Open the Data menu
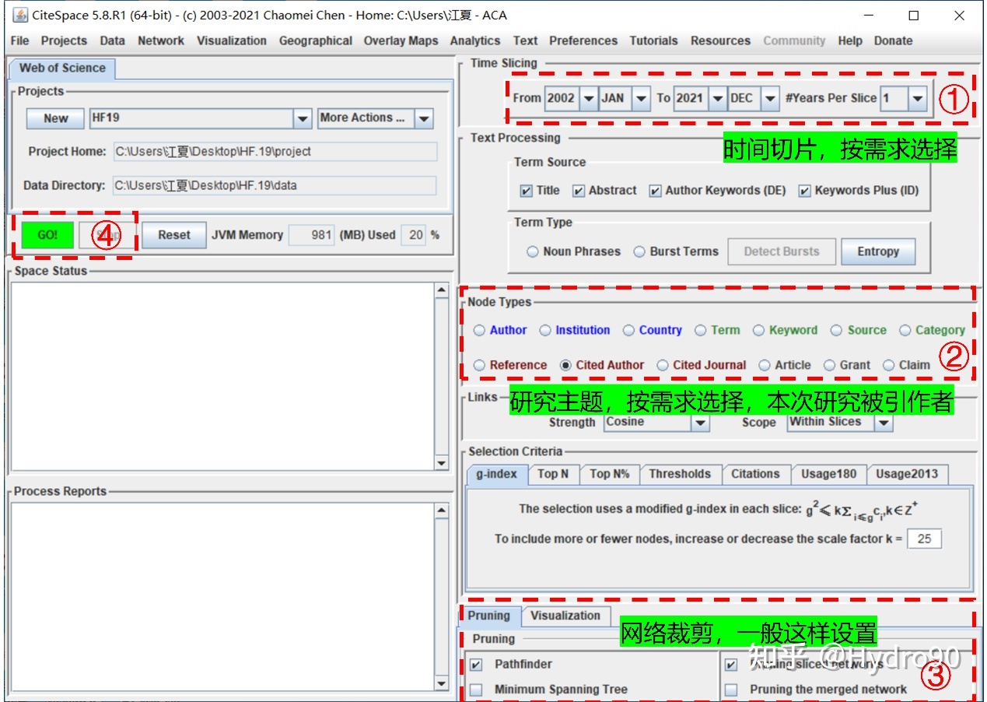Screen dimensions: 987x702 (112, 40)
